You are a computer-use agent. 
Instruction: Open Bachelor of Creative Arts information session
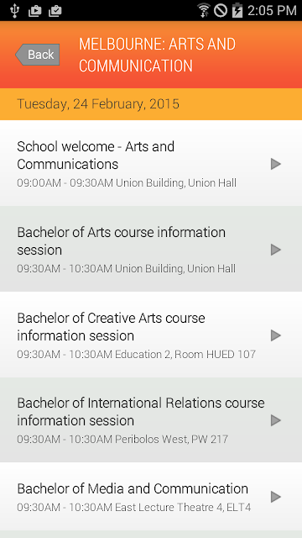(x=151, y=335)
